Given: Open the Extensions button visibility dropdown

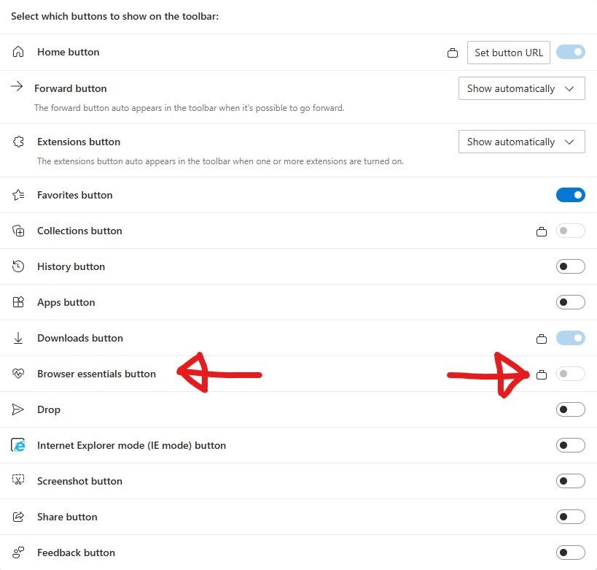Looking at the screenshot, I should 521,142.
